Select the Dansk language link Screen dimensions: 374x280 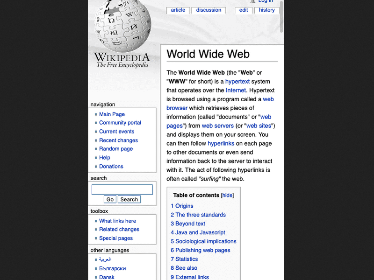[107, 277]
